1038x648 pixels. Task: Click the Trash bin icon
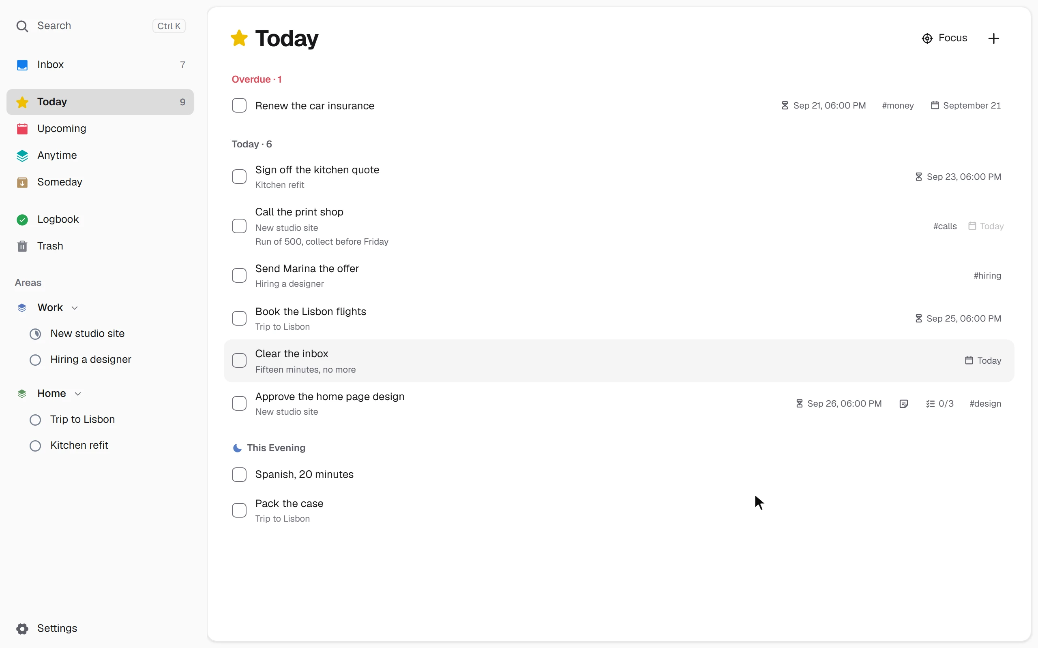22,246
